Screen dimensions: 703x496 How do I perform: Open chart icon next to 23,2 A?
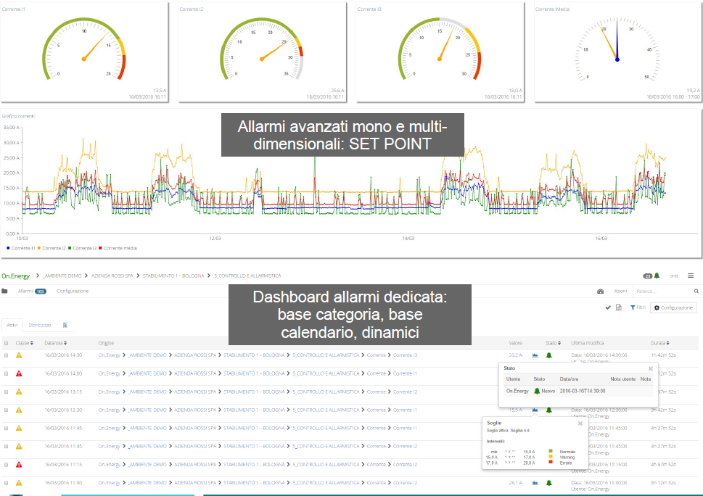[535, 355]
